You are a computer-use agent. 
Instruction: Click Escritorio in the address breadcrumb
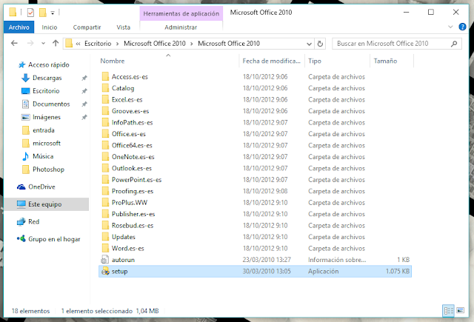click(x=98, y=44)
